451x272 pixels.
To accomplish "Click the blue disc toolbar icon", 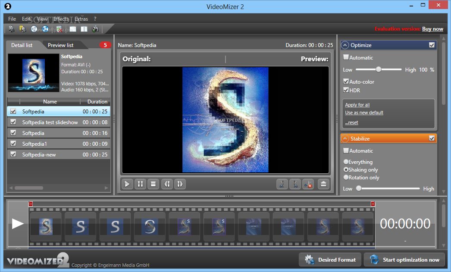I will tap(45, 29).
